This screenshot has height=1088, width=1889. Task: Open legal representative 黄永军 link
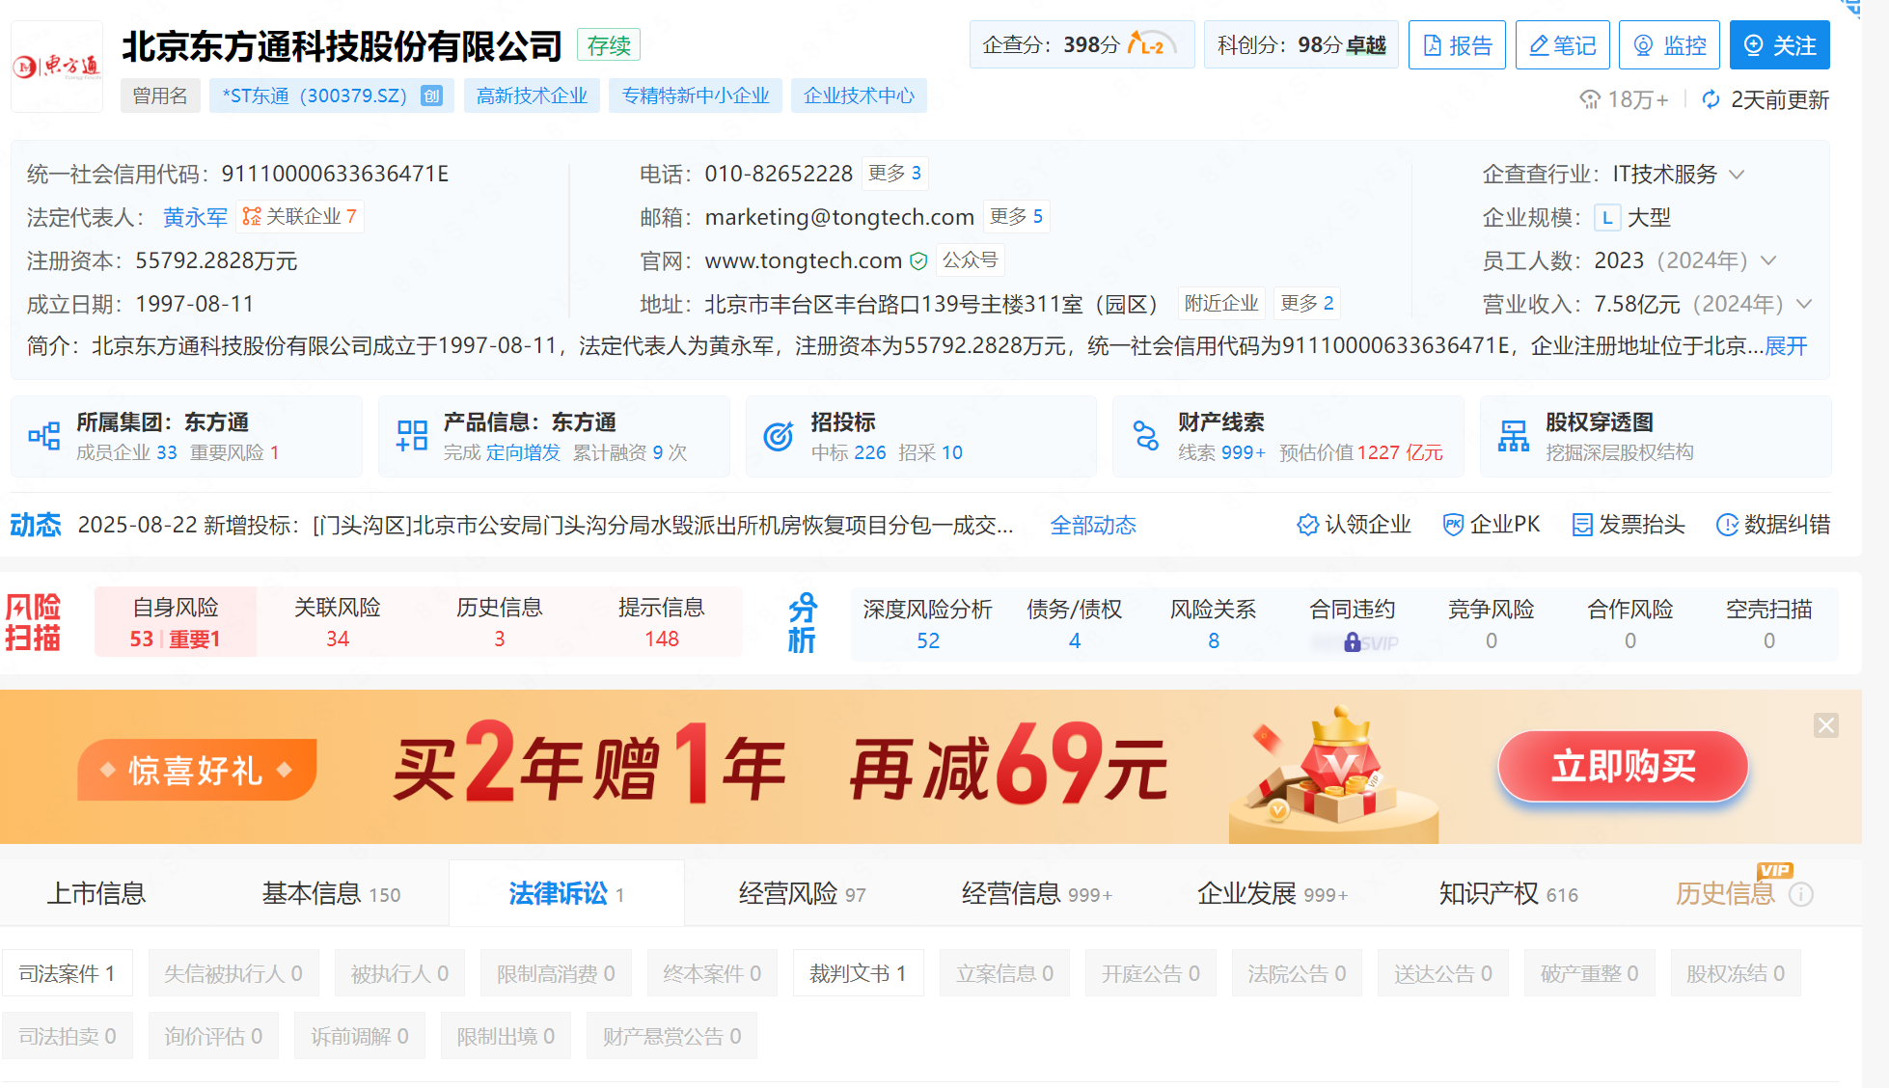point(195,217)
